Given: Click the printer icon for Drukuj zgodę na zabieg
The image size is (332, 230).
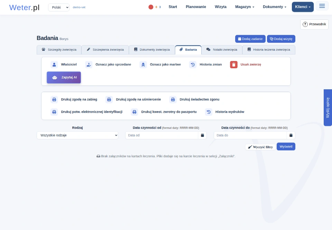Looking at the screenshot, I should pyautogui.click(x=54, y=99).
